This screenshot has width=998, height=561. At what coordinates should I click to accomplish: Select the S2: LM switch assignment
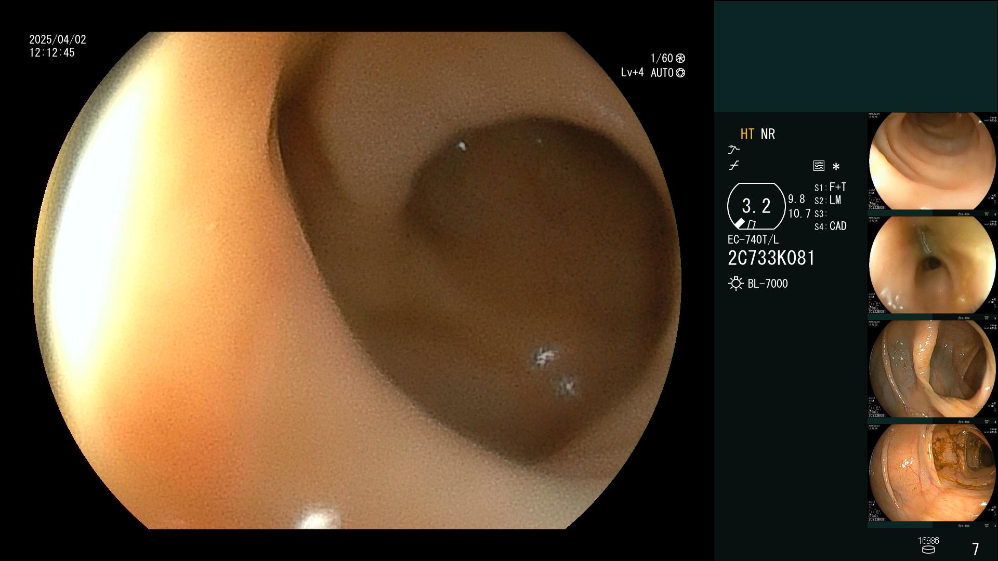pyautogui.click(x=828, y=201)
